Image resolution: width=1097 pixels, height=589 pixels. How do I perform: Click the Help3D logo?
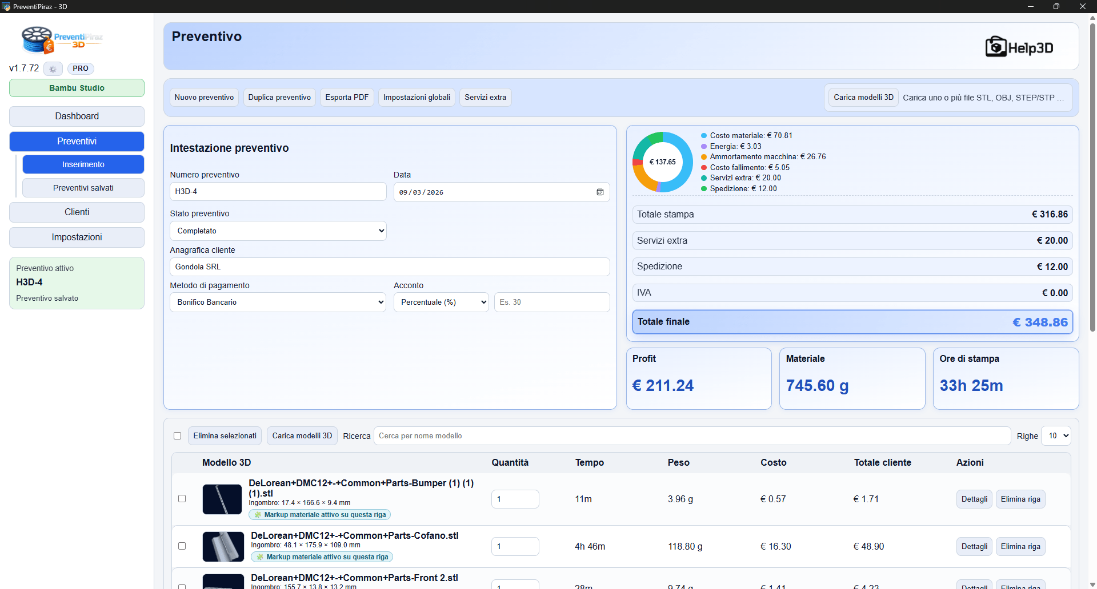(x=1019, y=47)
